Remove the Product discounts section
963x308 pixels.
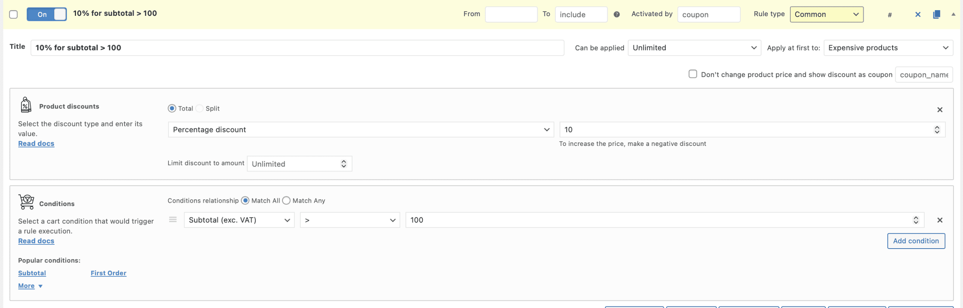pyautogui.click(x=940, y=110)
